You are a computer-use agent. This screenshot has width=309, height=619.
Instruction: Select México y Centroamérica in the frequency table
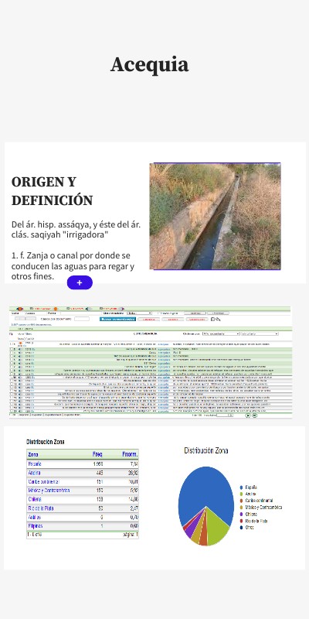[49, 491]
